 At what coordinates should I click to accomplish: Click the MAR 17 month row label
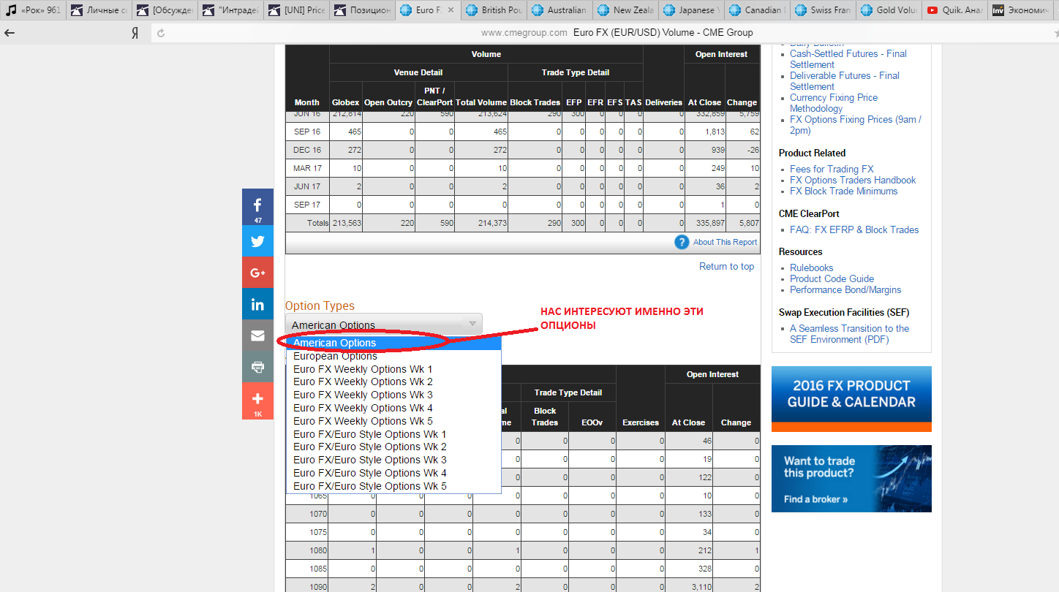[x=307, y=168]
